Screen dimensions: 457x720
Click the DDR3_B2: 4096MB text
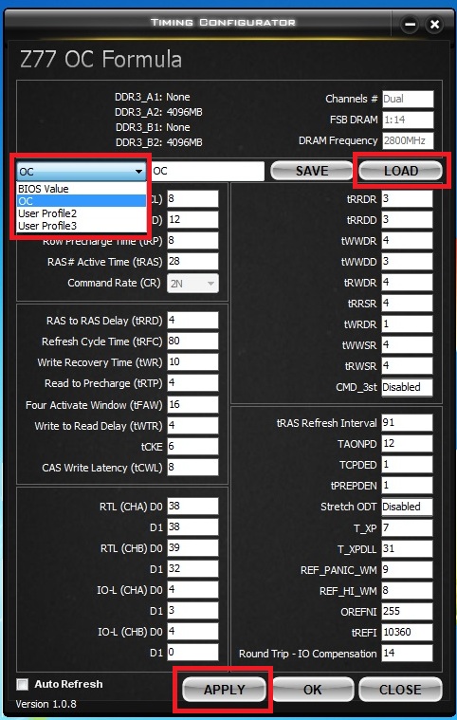point(158,142)
